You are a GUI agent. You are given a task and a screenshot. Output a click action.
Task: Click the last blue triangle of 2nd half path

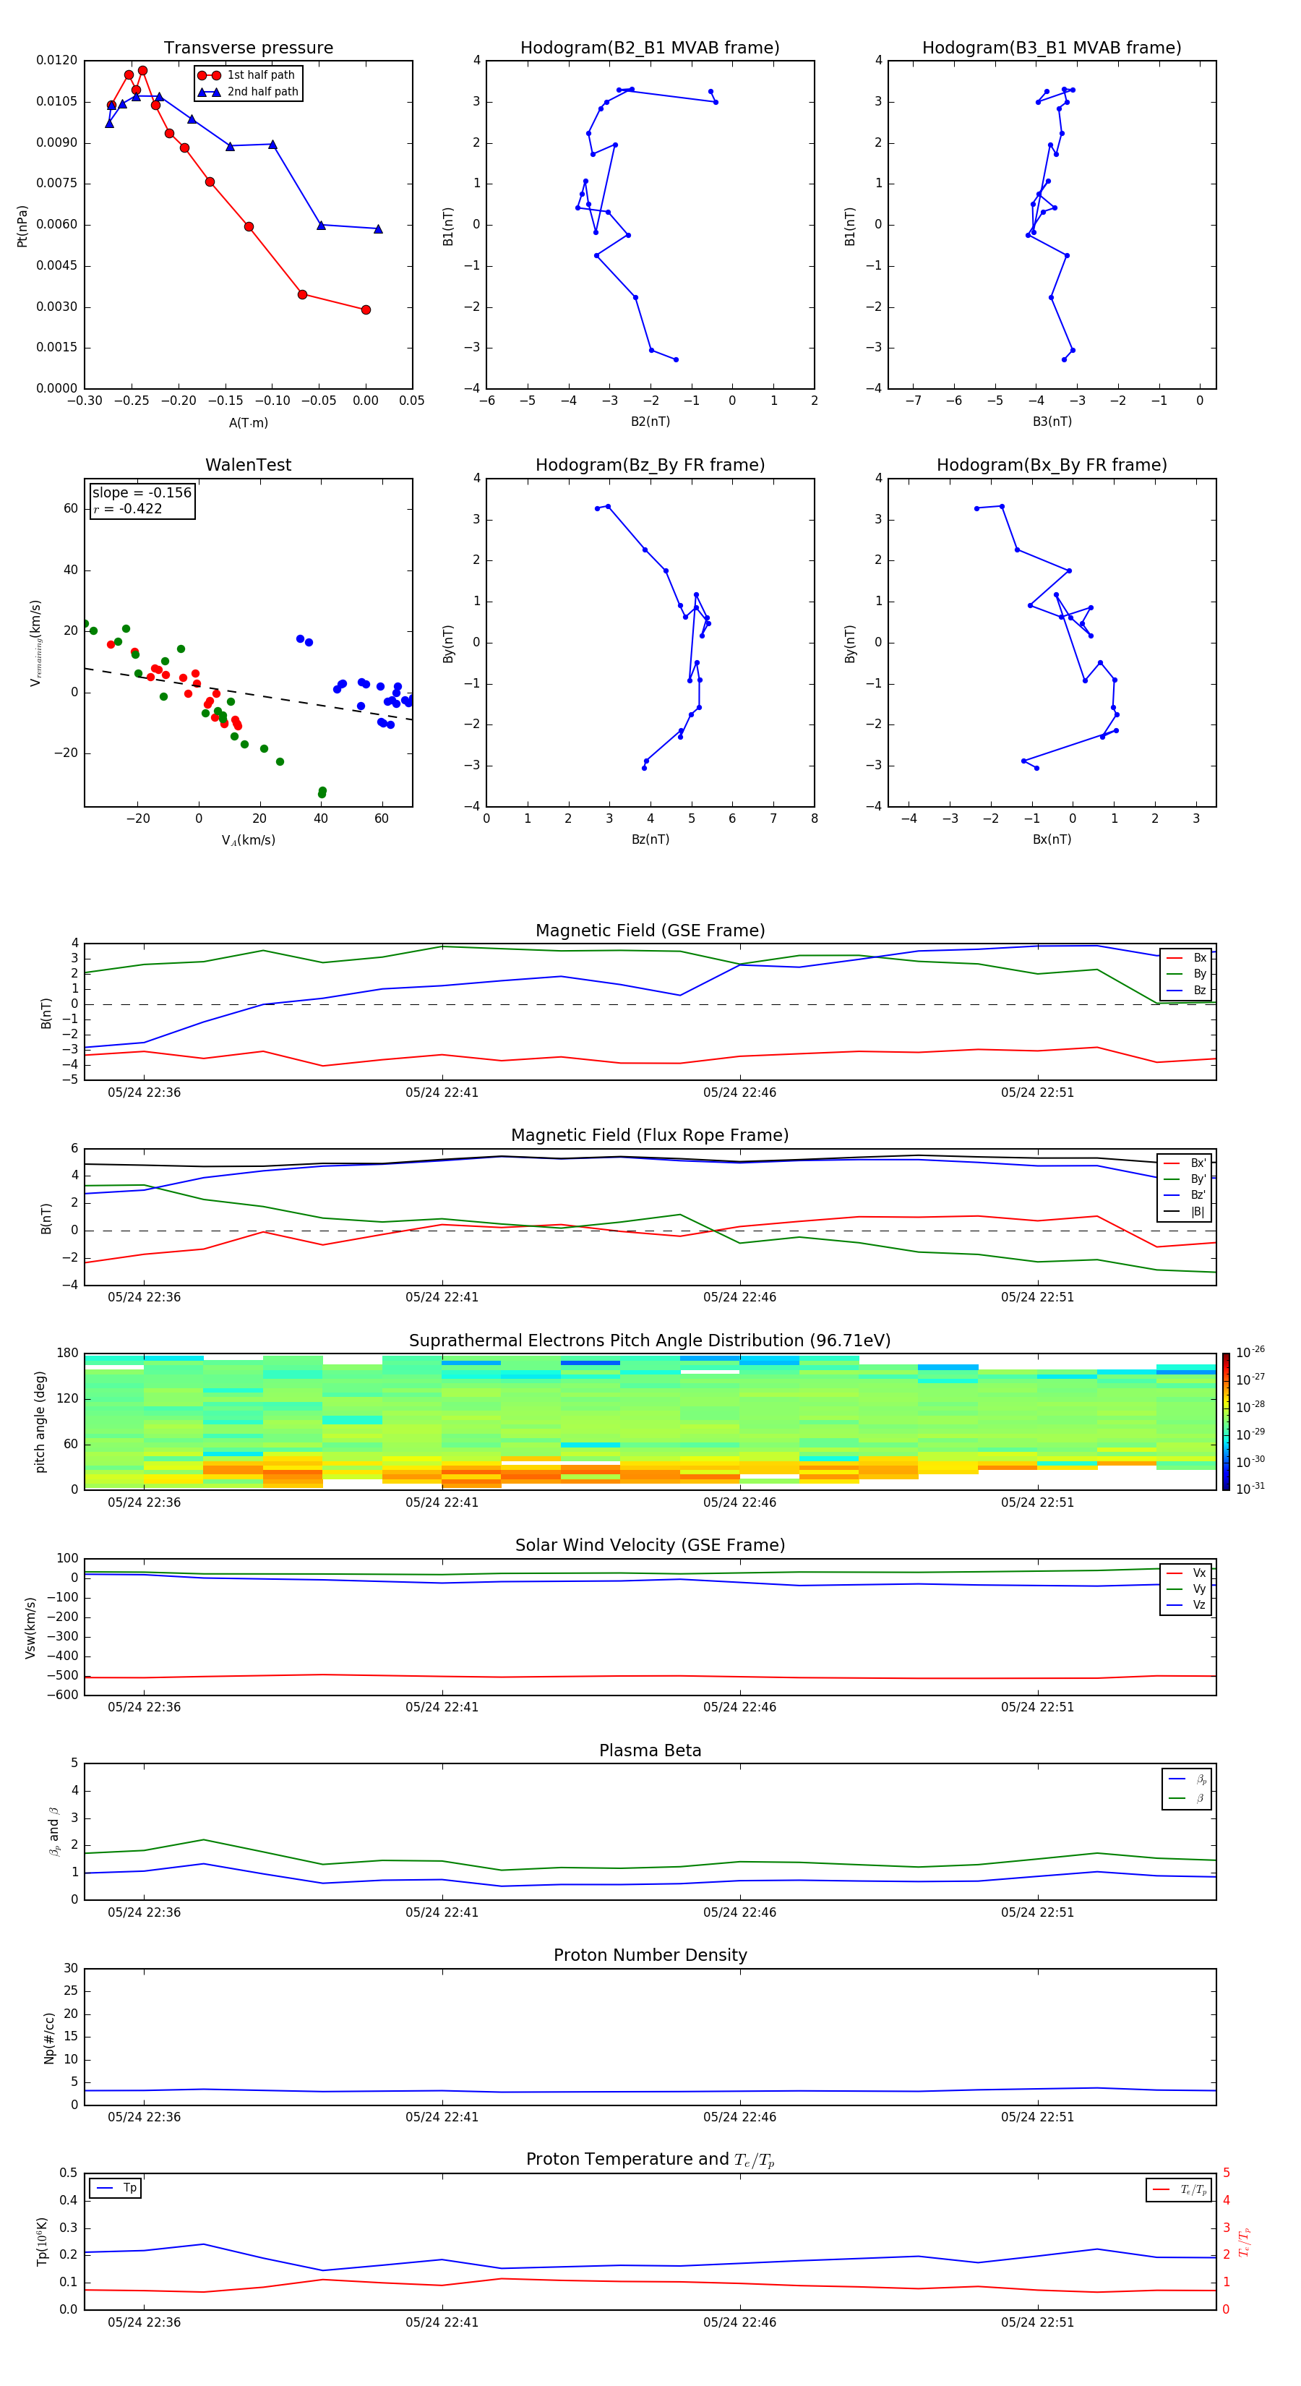(x=378, y=228)
